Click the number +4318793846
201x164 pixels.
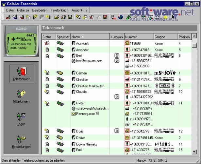point(142,109)
